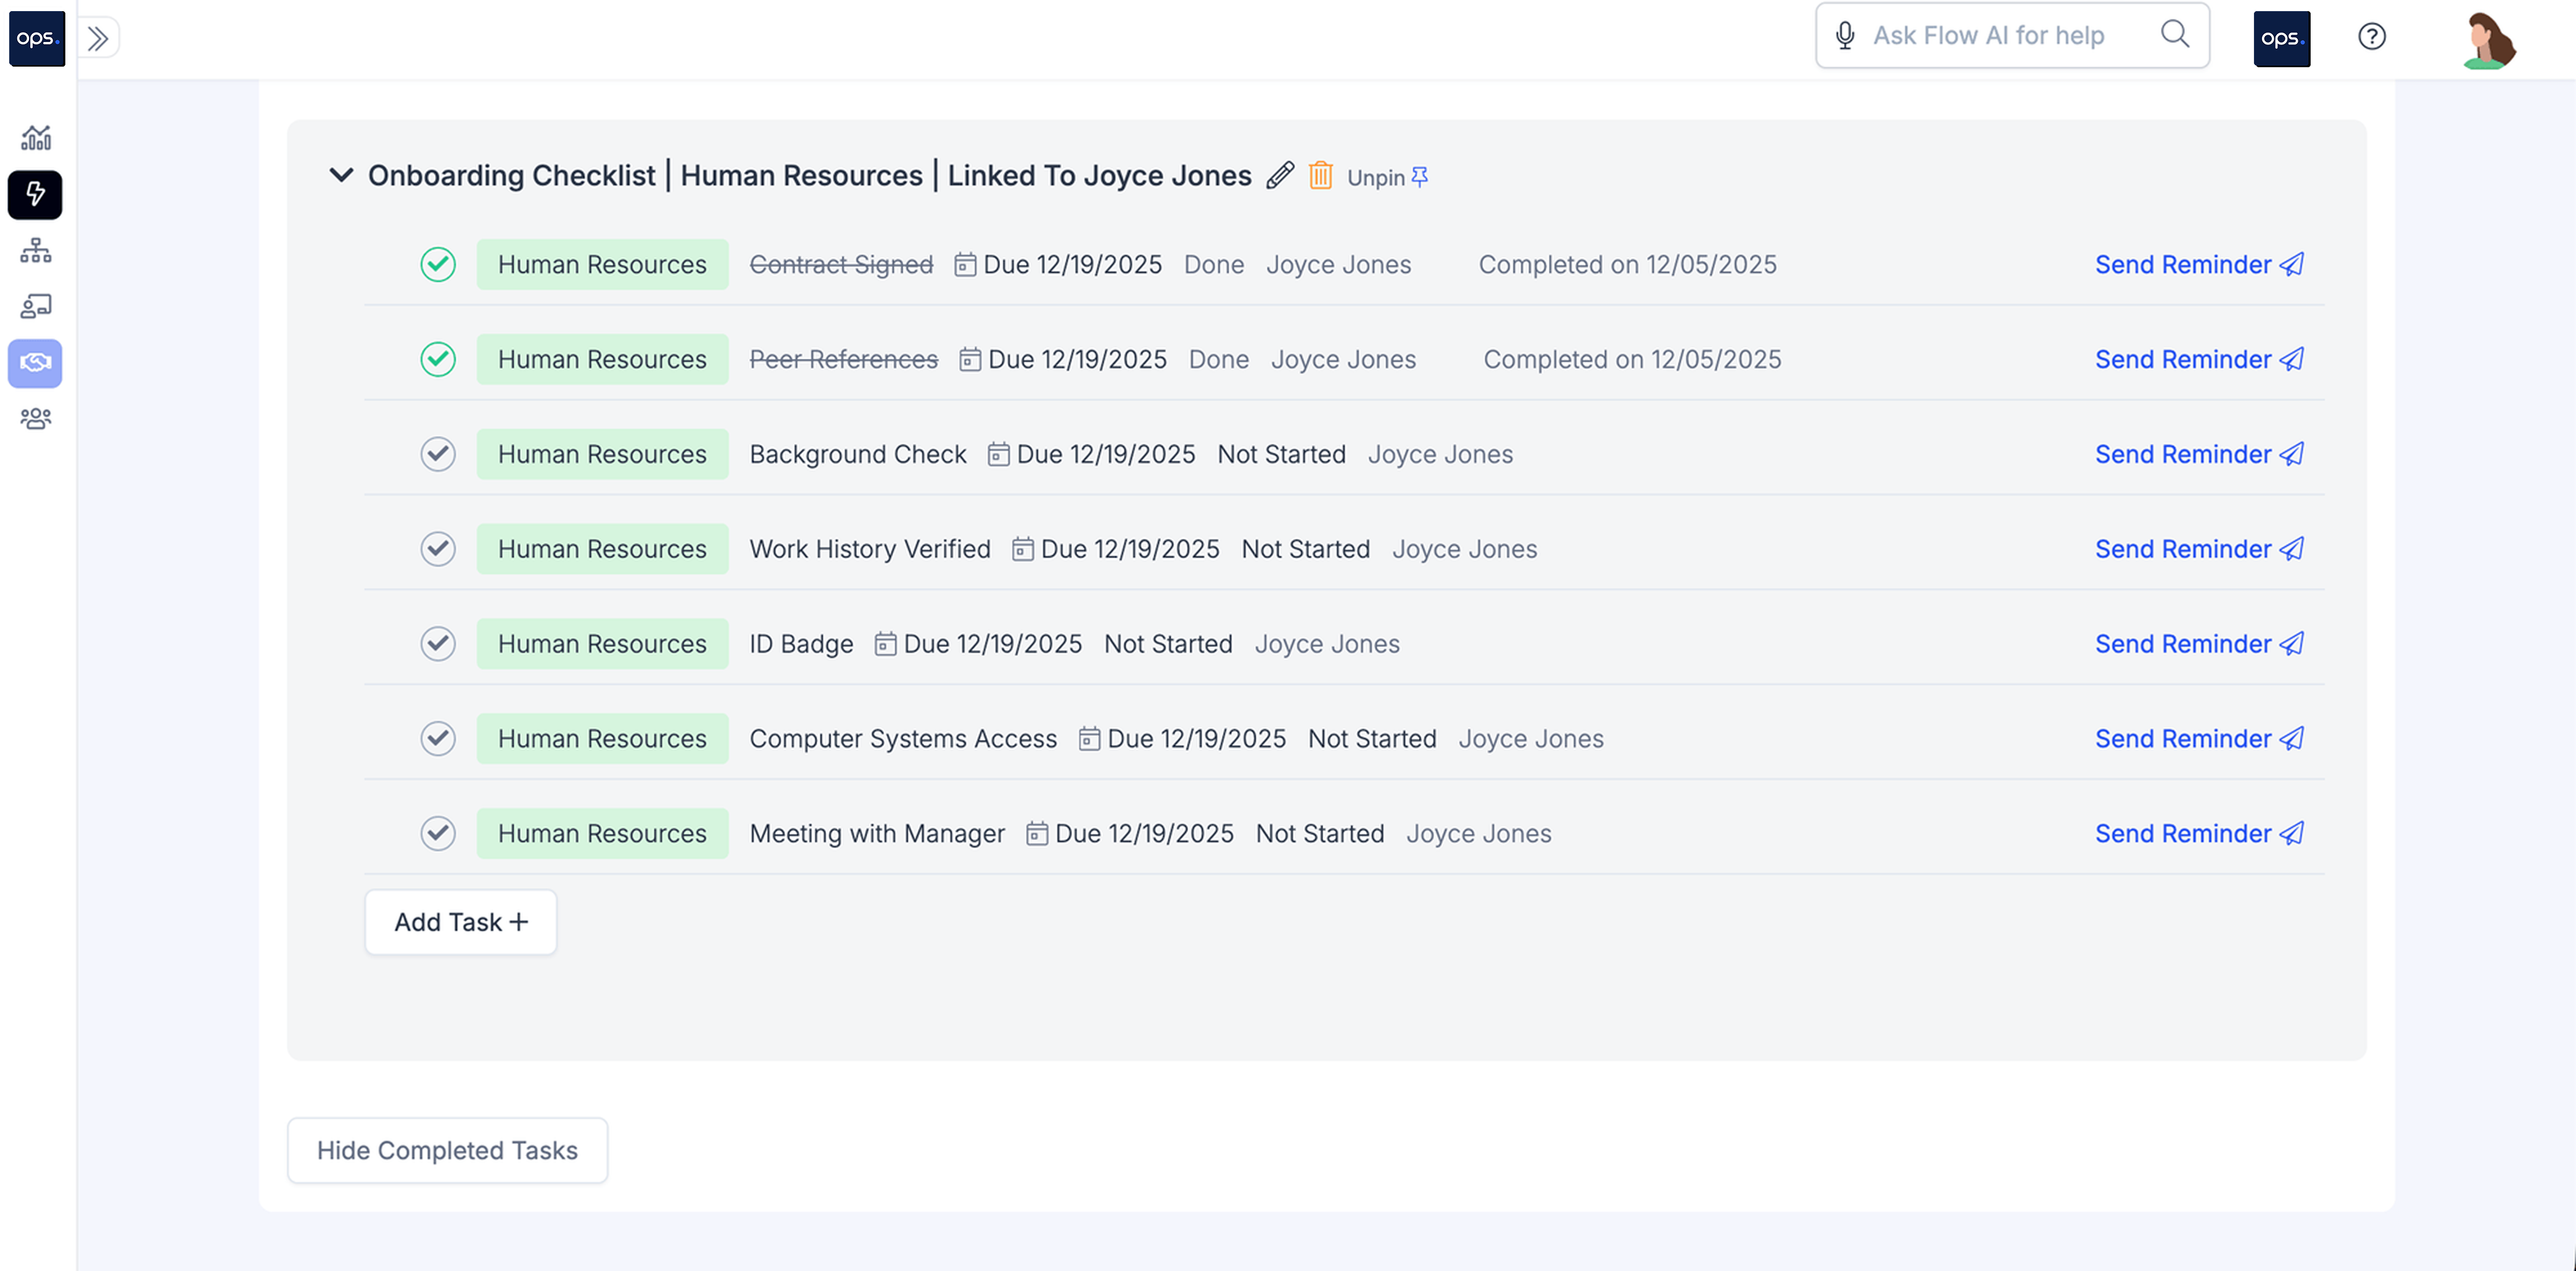The height and width of the screenshot is (1271, 2576).
Task: Uncheck the Contract Signed task checkmark
Action: coord(438,264)
